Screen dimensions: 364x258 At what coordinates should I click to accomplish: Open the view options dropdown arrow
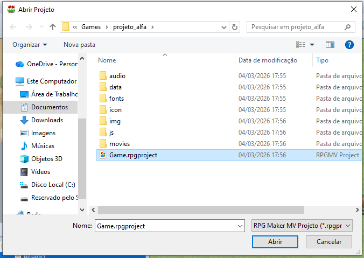[312, 45]
